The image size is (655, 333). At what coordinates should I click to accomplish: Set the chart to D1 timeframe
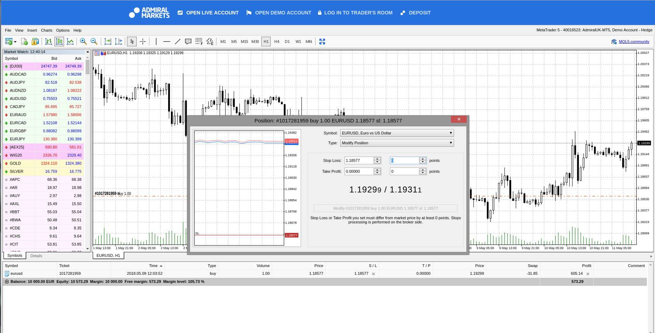[x=287, y=42]
